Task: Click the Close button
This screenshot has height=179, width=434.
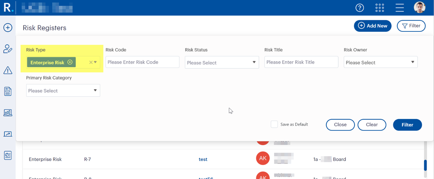Action: pos(340,125)
